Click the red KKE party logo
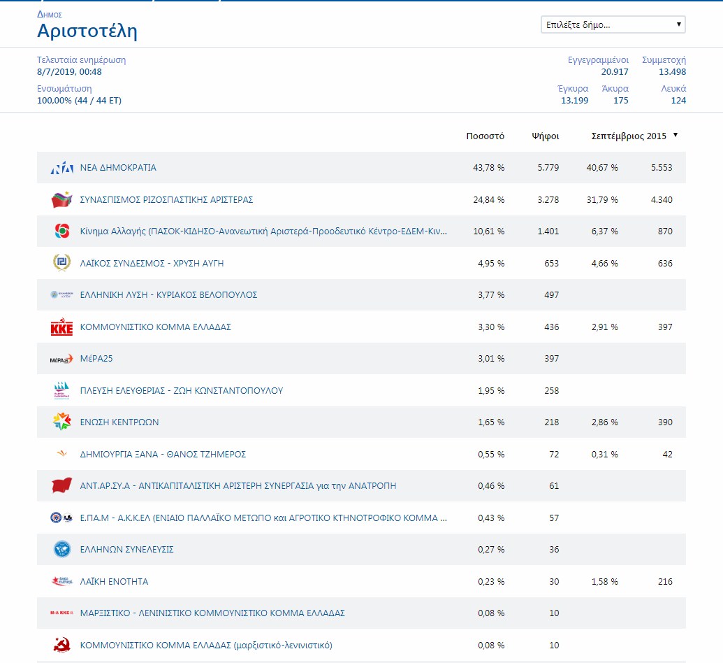The width and height of the screenshot is (723, 663). pyautogui.click(x=61, y=327)
